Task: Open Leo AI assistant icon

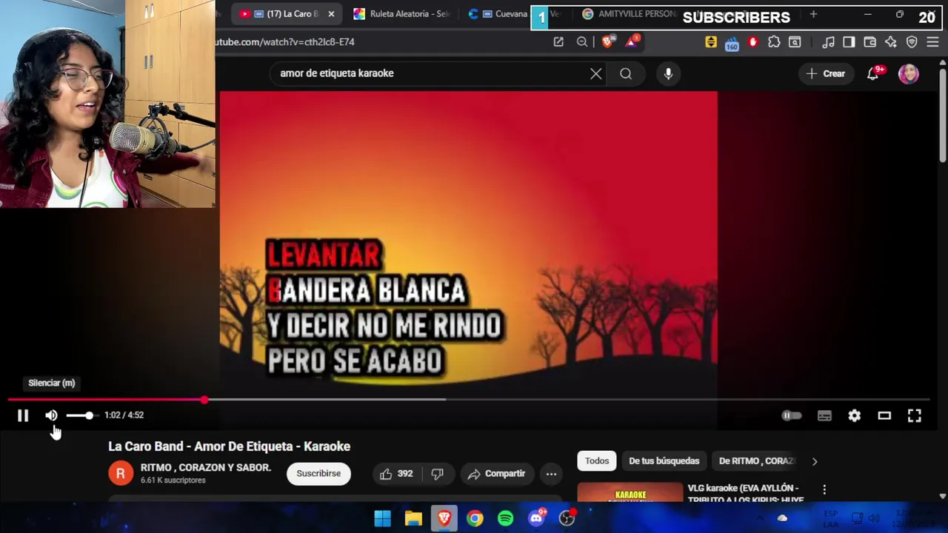Action: [891, 42]
